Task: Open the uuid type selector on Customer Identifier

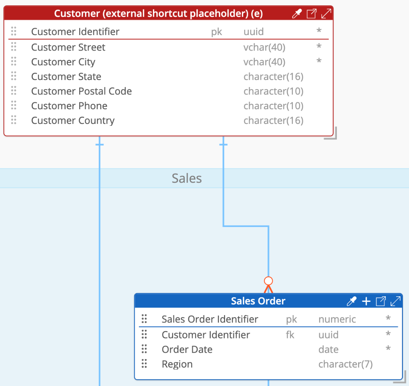Action: point(254,32)
